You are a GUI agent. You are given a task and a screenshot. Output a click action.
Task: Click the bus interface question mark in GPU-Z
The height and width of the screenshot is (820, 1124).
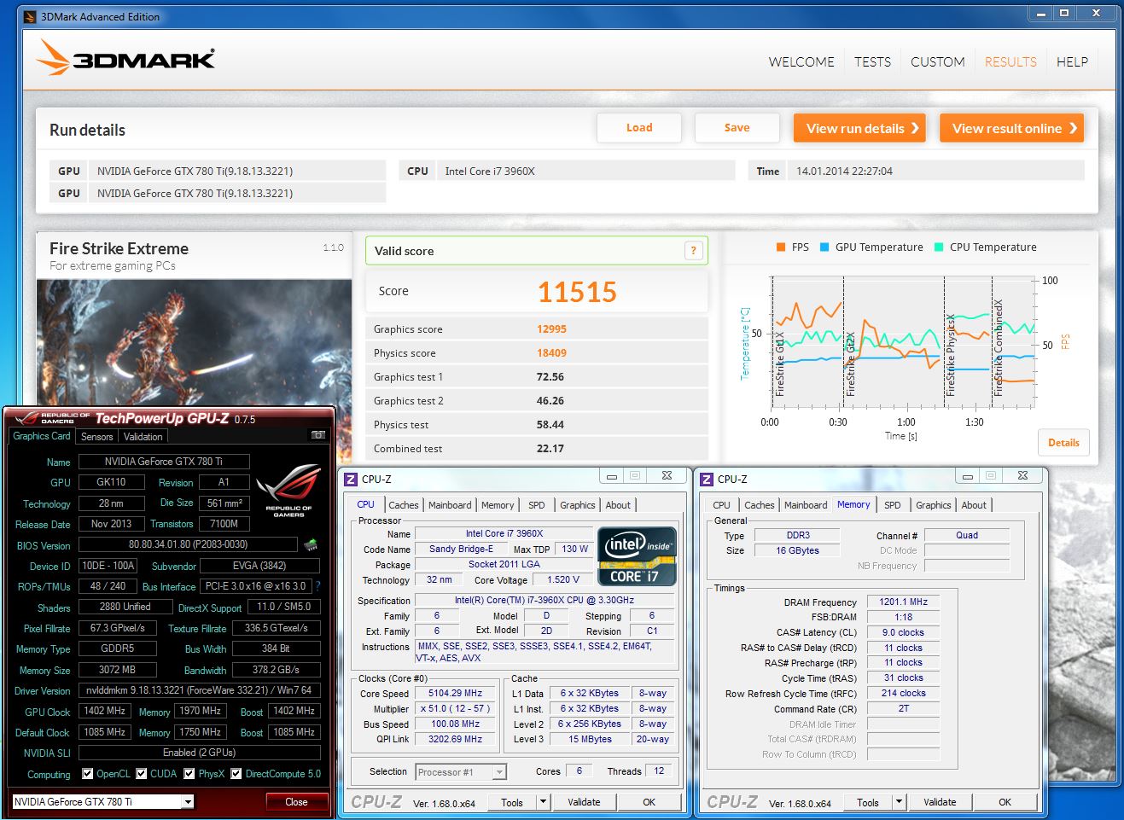point(318,586)
